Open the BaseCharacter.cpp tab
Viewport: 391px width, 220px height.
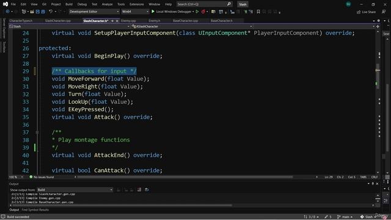(x=185, y=21)
